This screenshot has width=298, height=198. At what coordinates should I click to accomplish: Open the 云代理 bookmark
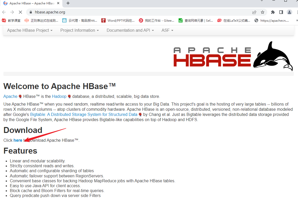[x=80, y=20]
